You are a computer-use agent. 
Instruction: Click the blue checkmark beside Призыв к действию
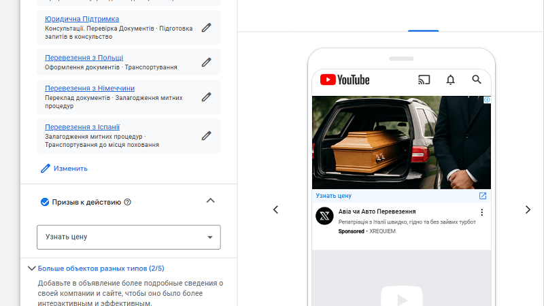point(45,202)
